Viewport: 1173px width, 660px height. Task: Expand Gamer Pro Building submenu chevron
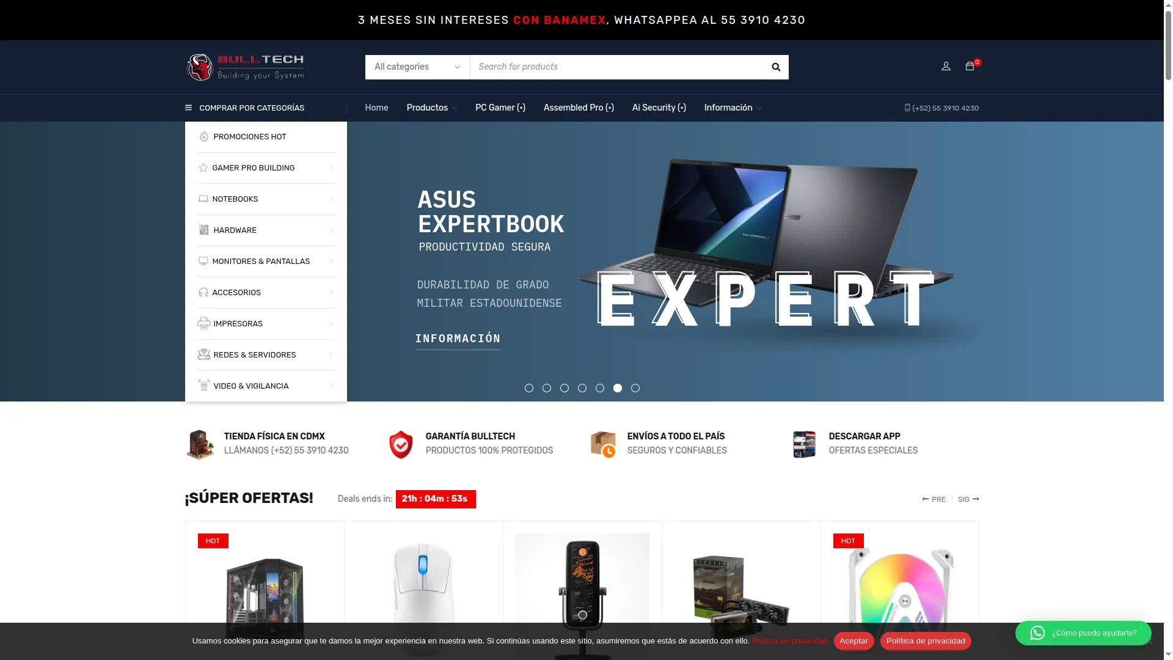click(331, 168)
